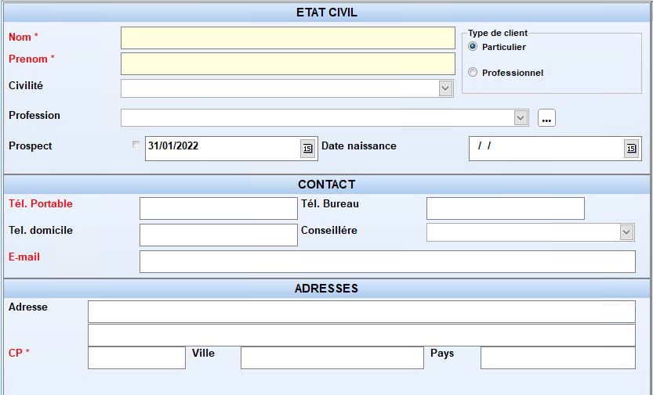Click the ADRESSES section header

tap(326, 289)
